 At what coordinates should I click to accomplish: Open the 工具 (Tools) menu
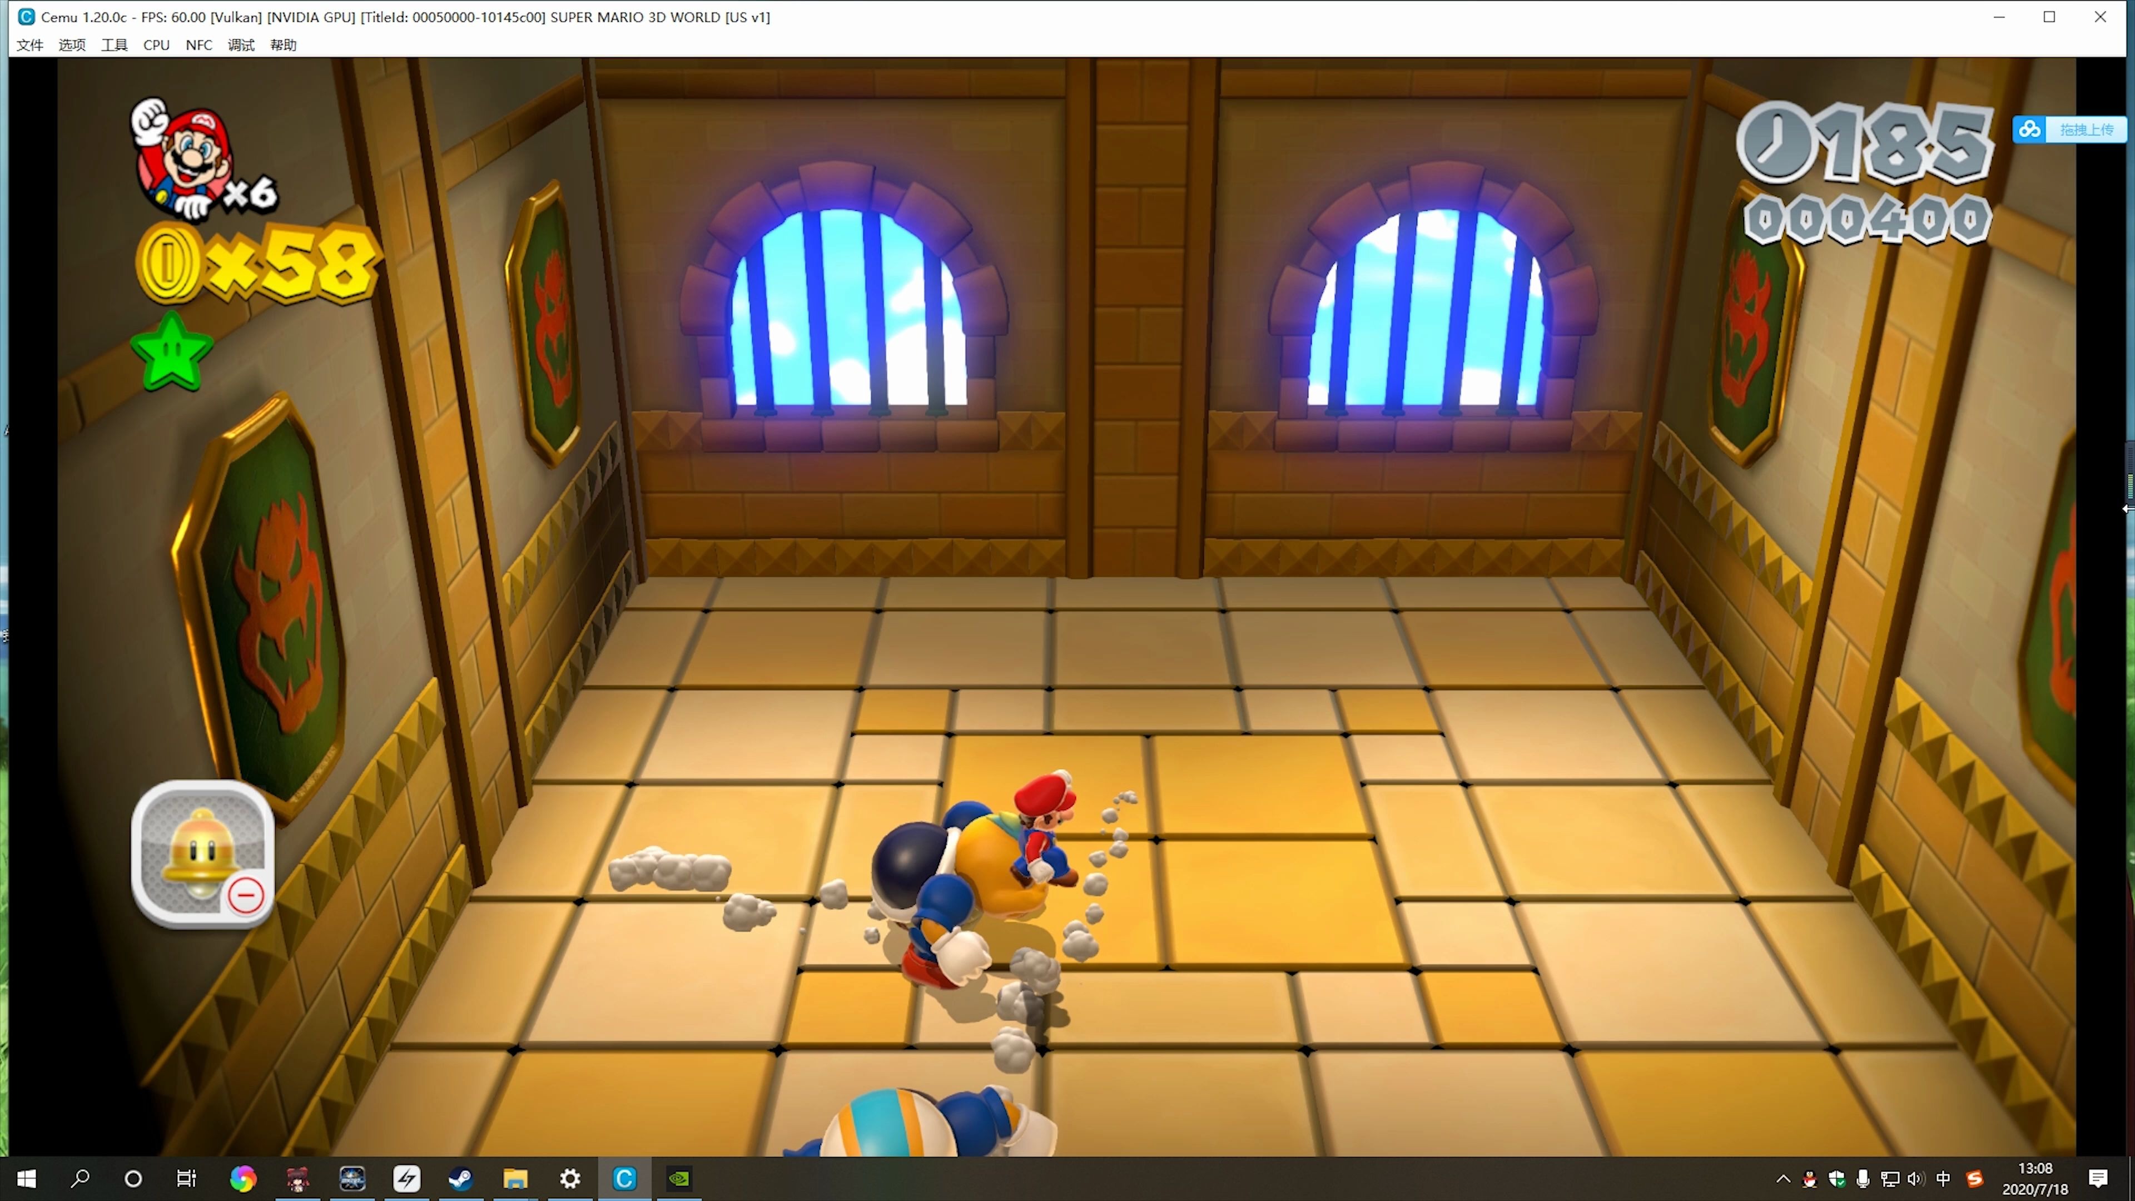pyautogui.click(x=115, y=44)
